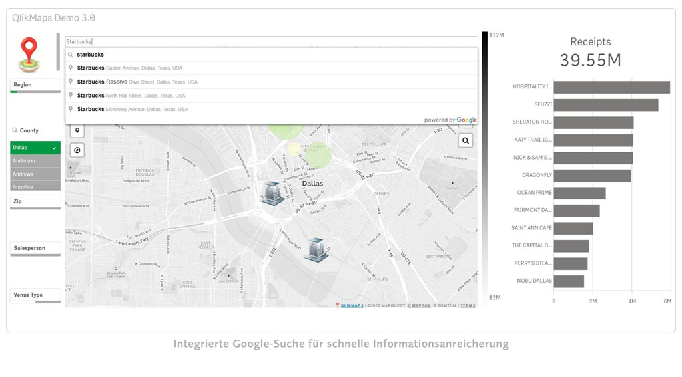
Task: Click the DRAGONFLY bar
Action: point(592,176)
